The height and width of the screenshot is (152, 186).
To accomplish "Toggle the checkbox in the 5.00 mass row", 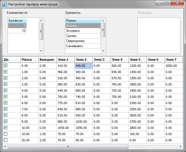I will 5,96.
